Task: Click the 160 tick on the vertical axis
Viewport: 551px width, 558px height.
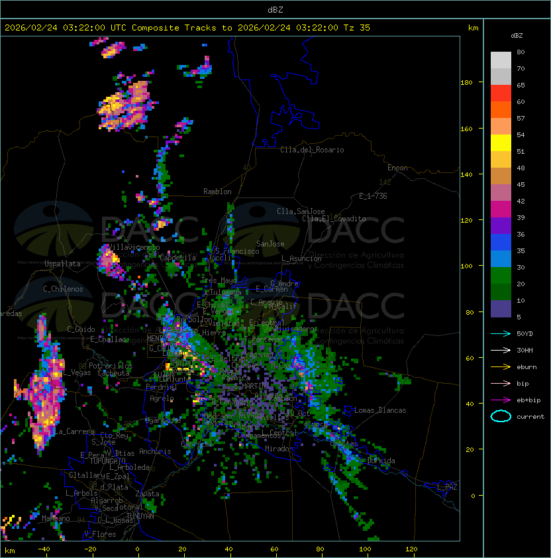Action: click(466, 129)
